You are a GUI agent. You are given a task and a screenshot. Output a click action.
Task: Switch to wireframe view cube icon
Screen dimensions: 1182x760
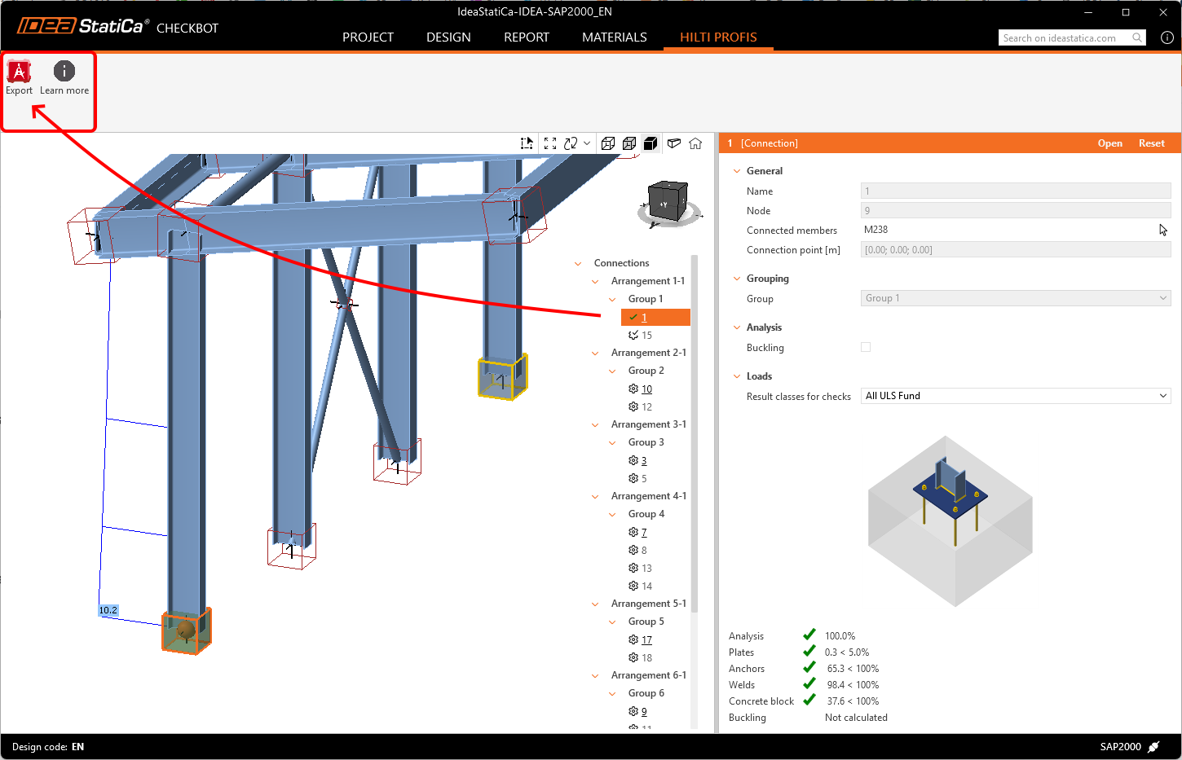[x=608, y=143]
